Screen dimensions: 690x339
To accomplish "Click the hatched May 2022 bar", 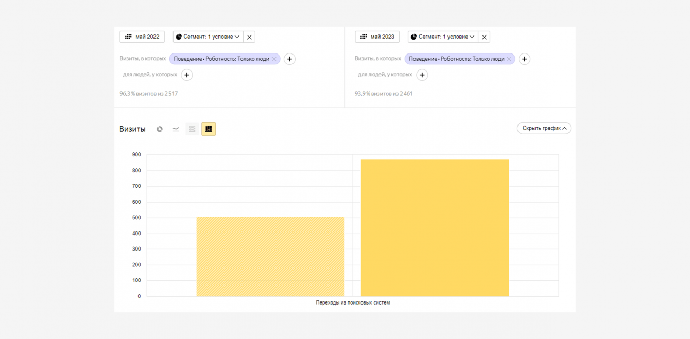I will tap(270, 256).
